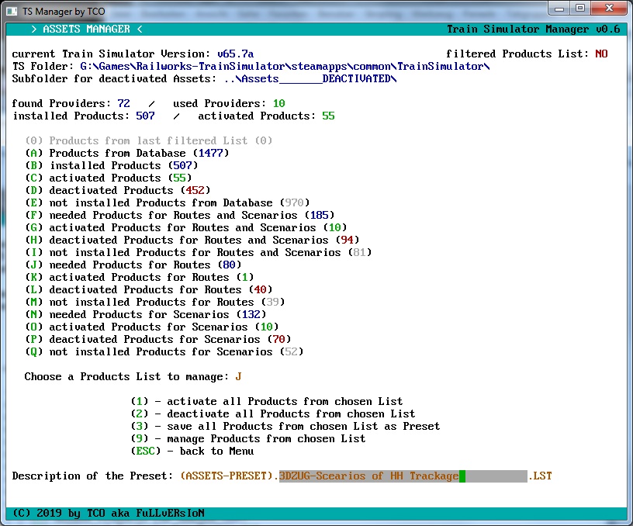Select (P) deactivated Products for Scenarios
Image resolution: width=633 pixels, height=526 pixels.
pyautogui.click(x=157, y=340)
